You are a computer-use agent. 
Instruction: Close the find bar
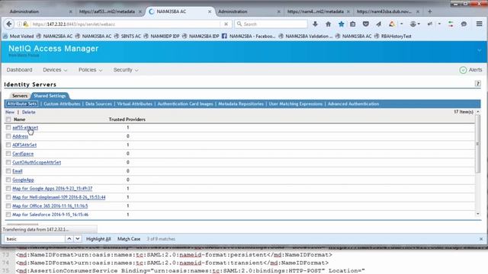481,239
